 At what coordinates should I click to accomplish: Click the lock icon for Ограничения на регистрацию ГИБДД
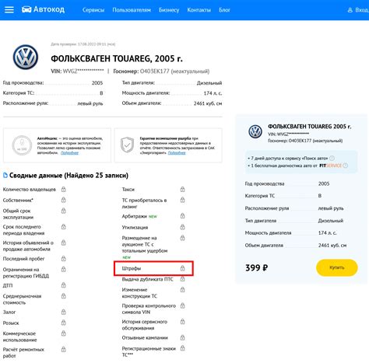63,270
